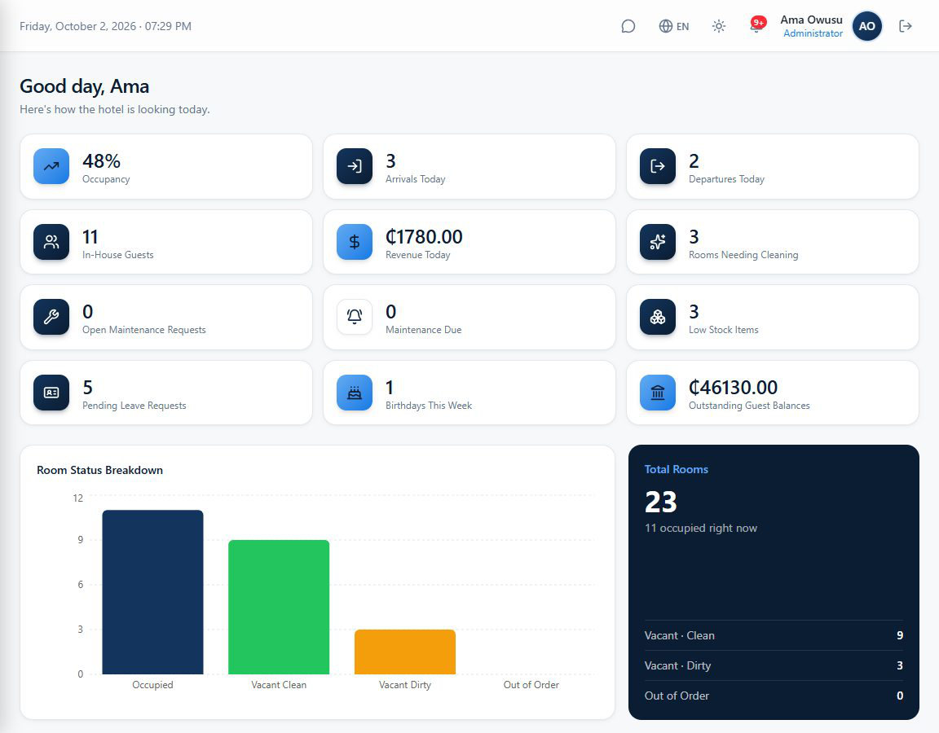Click the Outstanding Guest Balances bank icon
The width and height of the screenshot is (939, 733).
(x=658, y=393)
